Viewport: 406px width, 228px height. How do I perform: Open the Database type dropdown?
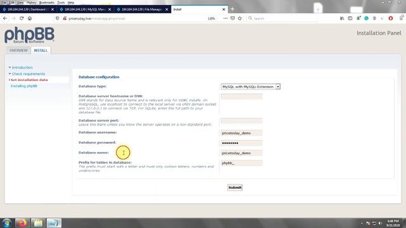tap(251, 87)
